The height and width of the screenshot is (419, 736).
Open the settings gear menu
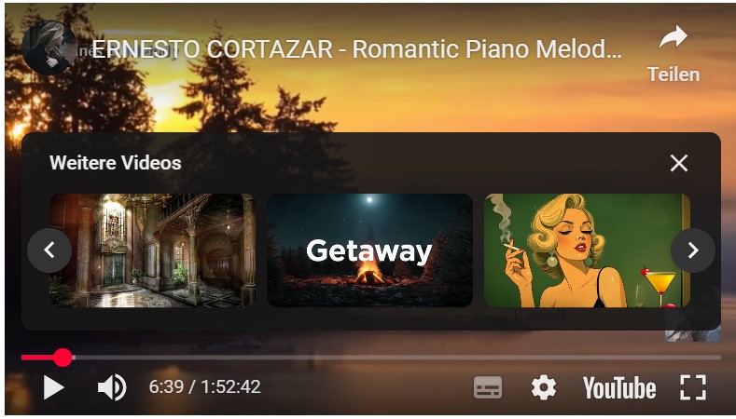pos(544,387)
